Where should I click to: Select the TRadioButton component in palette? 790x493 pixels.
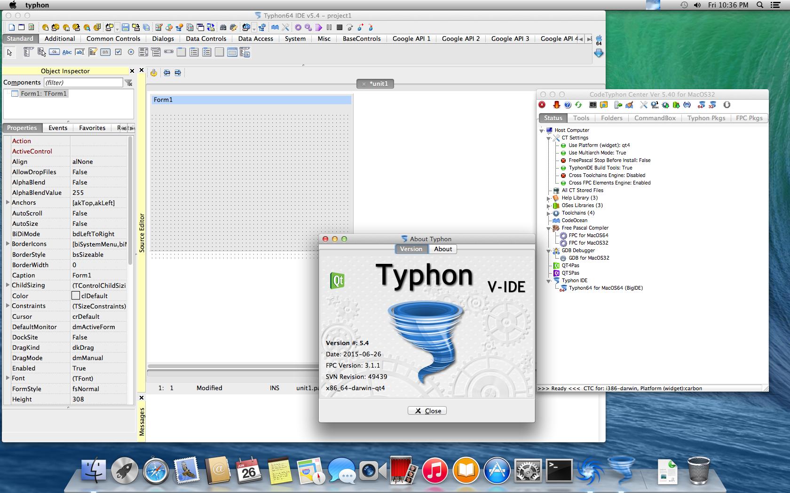click(131, 52)
